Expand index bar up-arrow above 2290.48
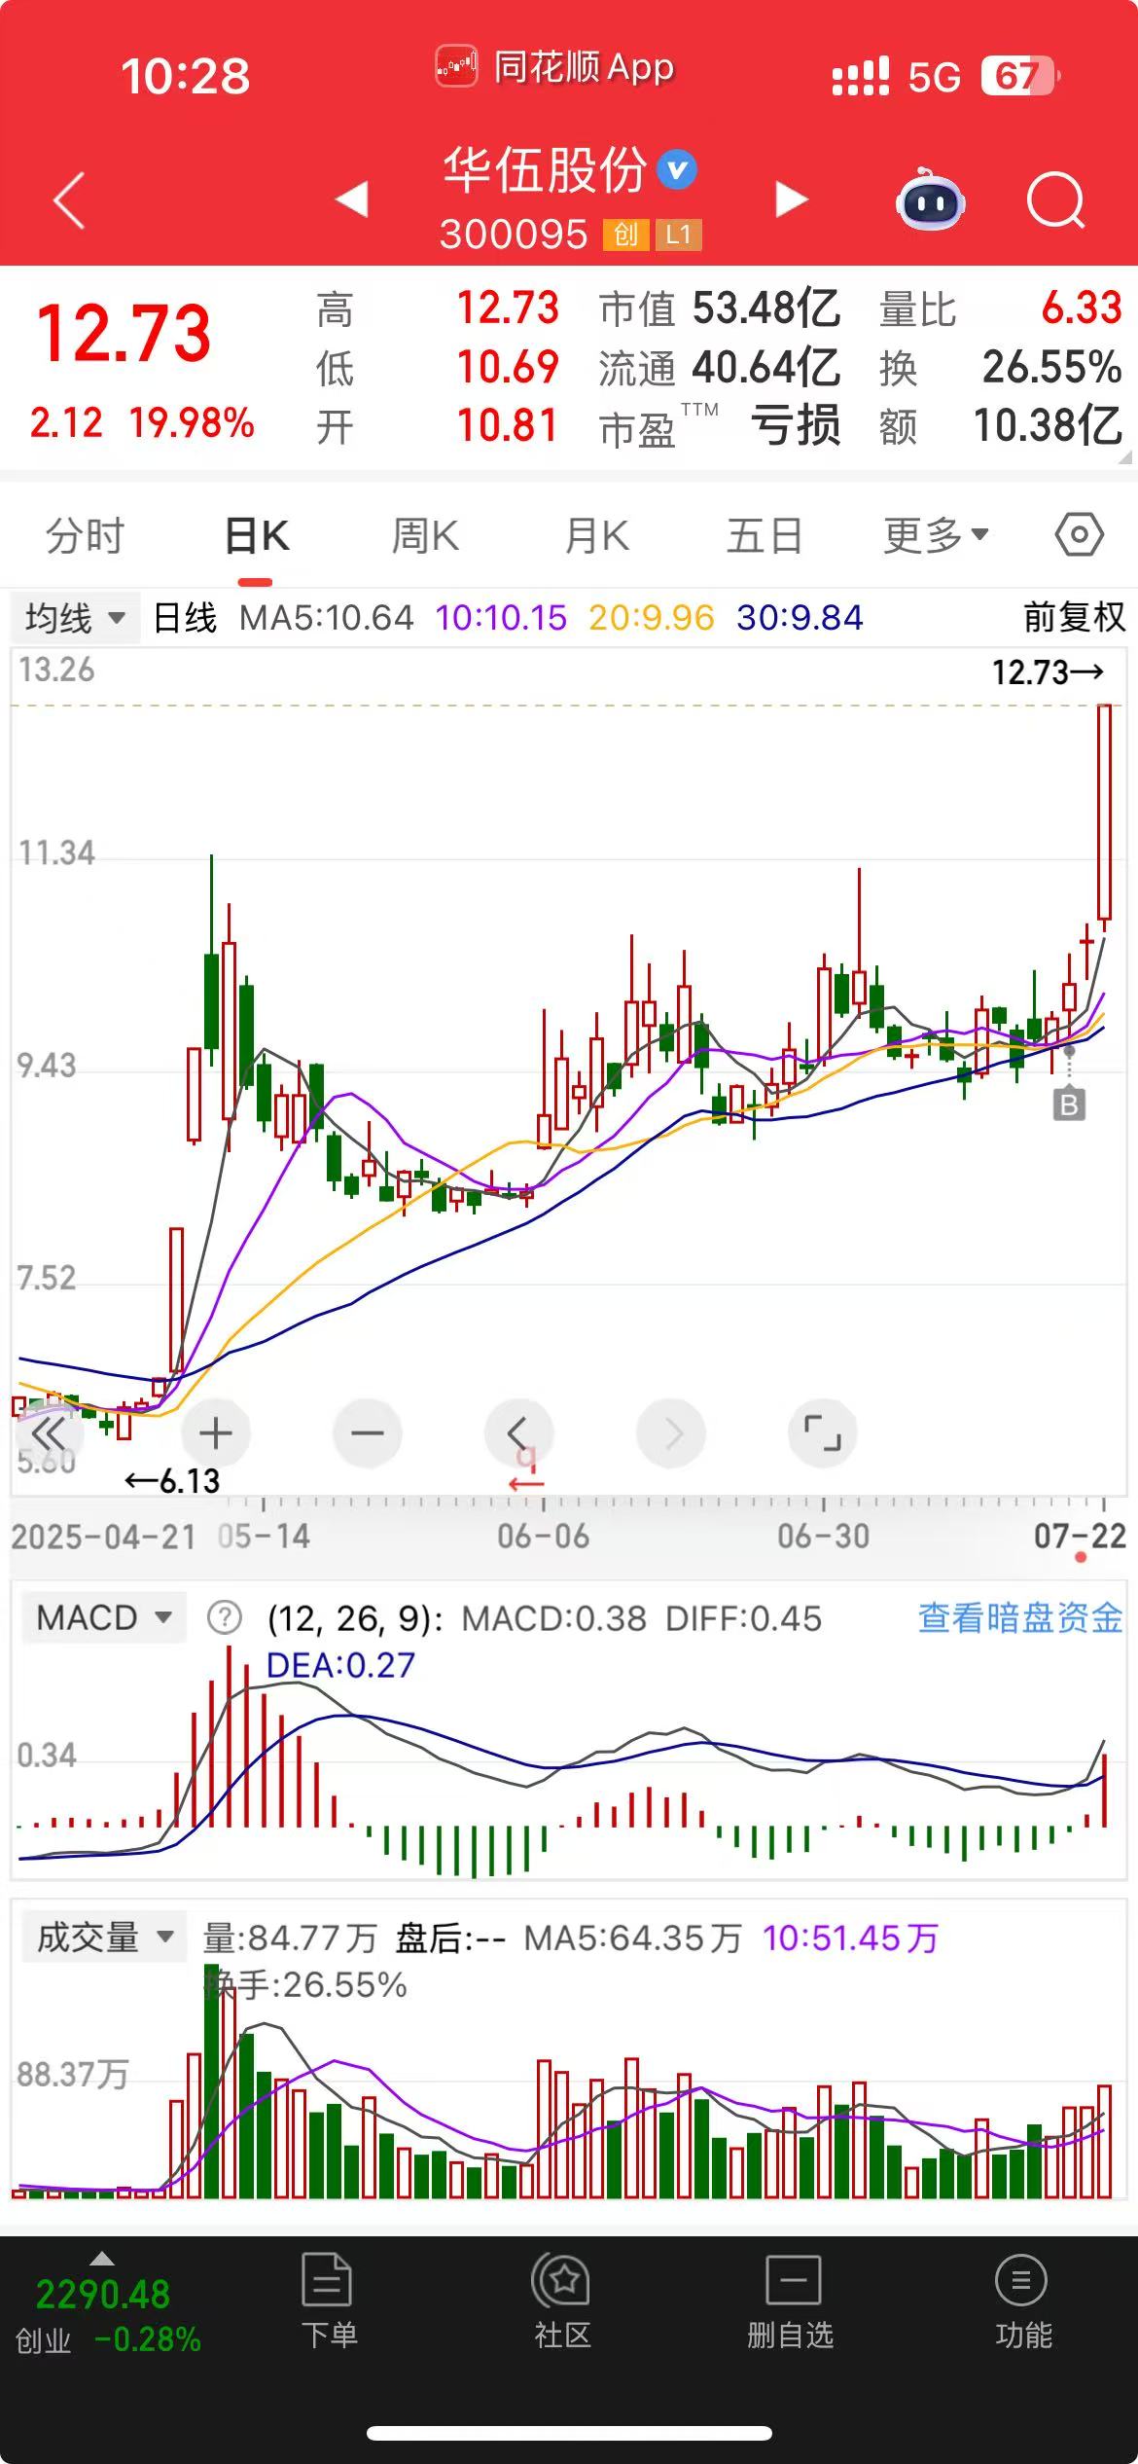 (x=101, y=2259)
